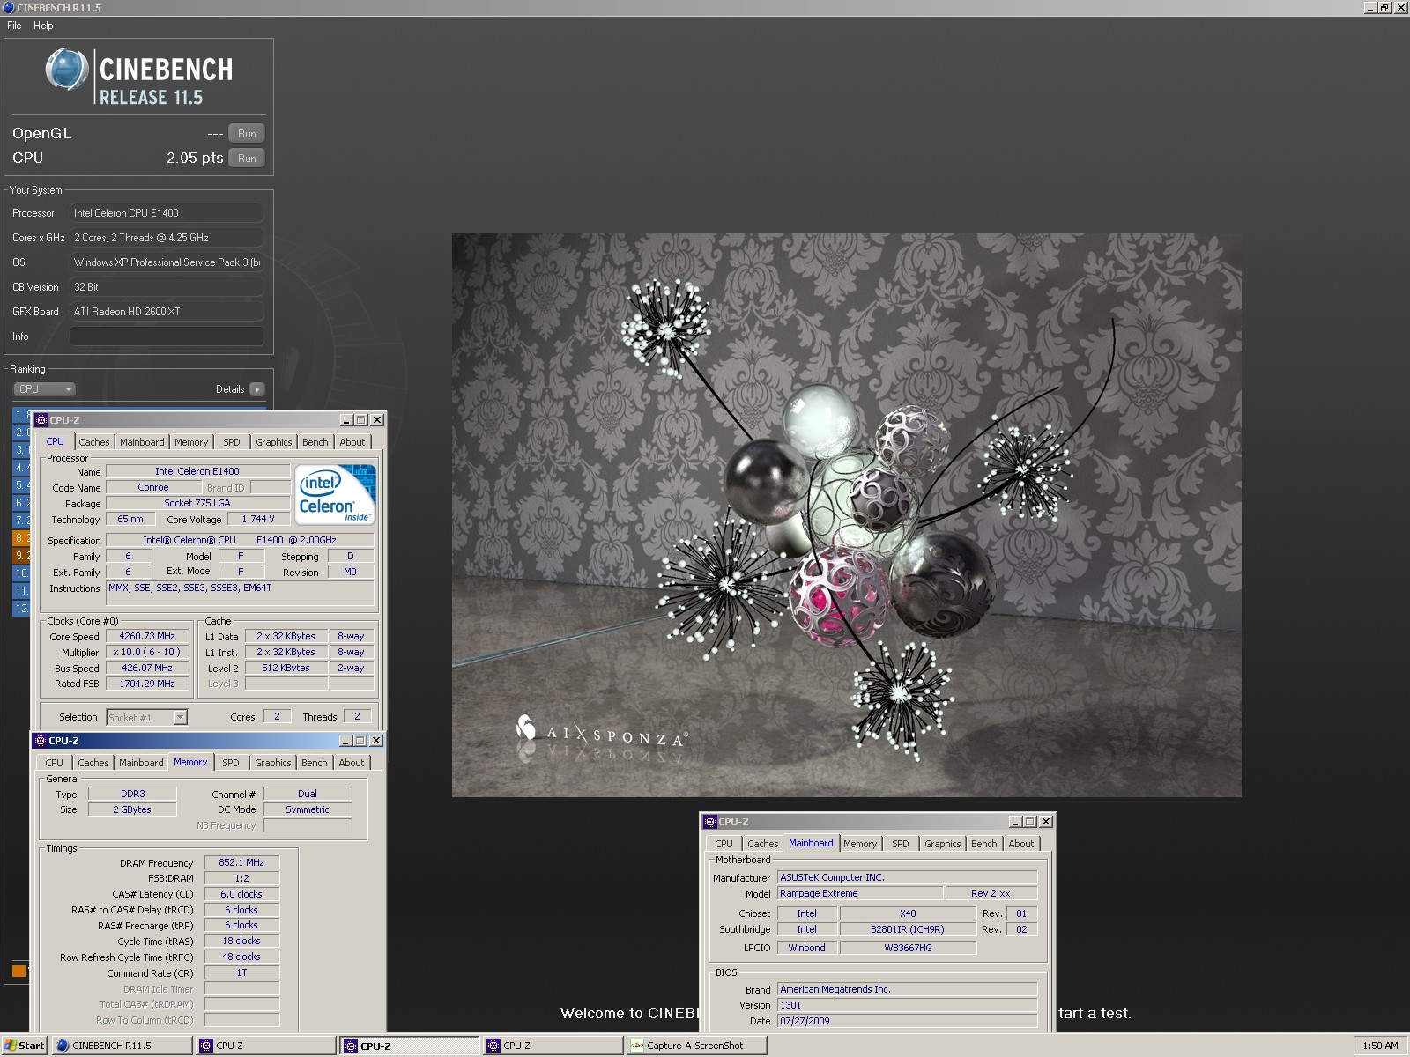
Task: Click the Core Voltage value 1.744 V
Action: [x=258, y=519]
